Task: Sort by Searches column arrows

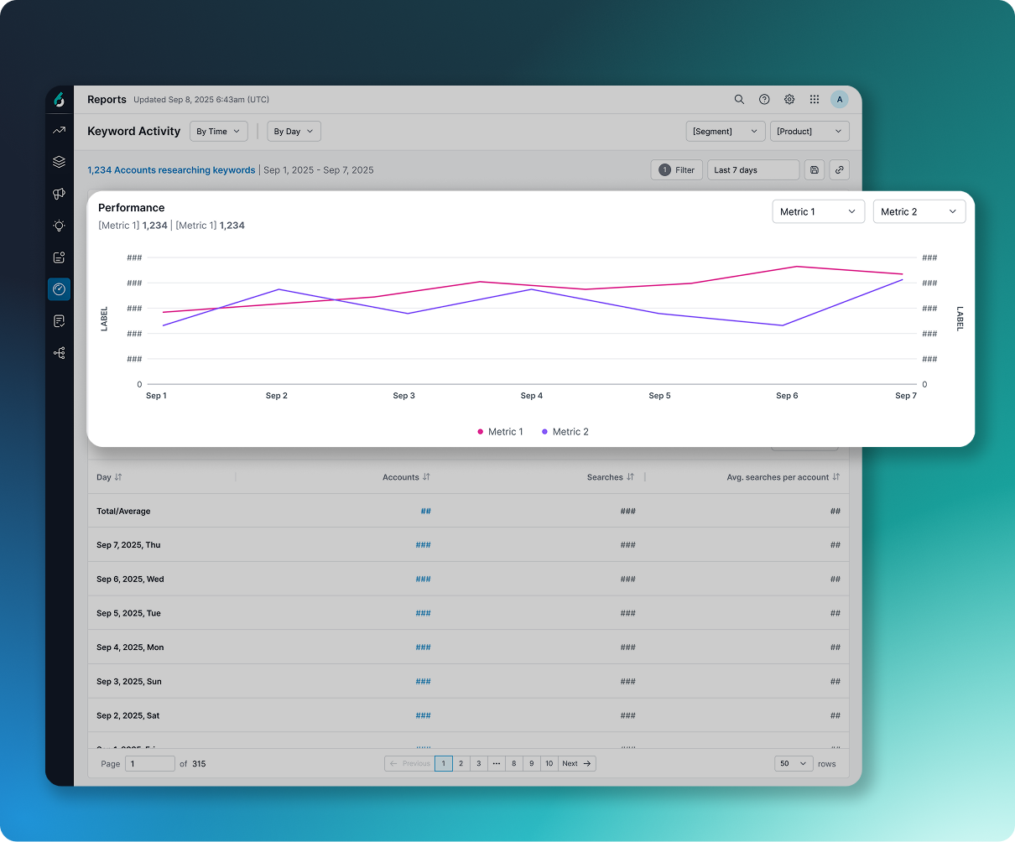Action: coord(630,477)
